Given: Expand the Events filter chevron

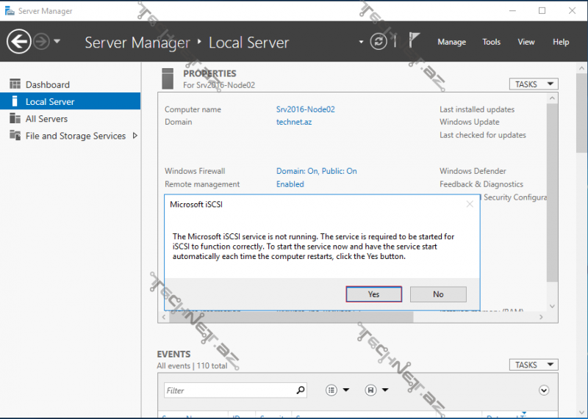Looking at the screenshot, I should coord(544,390).
